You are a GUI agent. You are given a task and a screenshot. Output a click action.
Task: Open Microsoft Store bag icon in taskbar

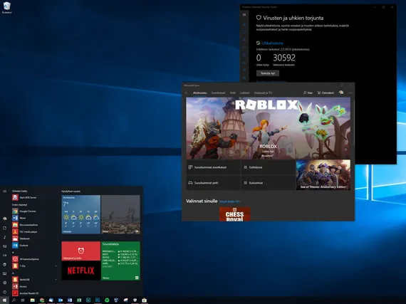point(144,300)
